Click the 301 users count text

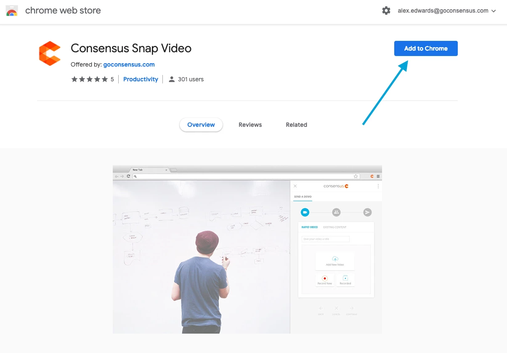coord(191,79)
